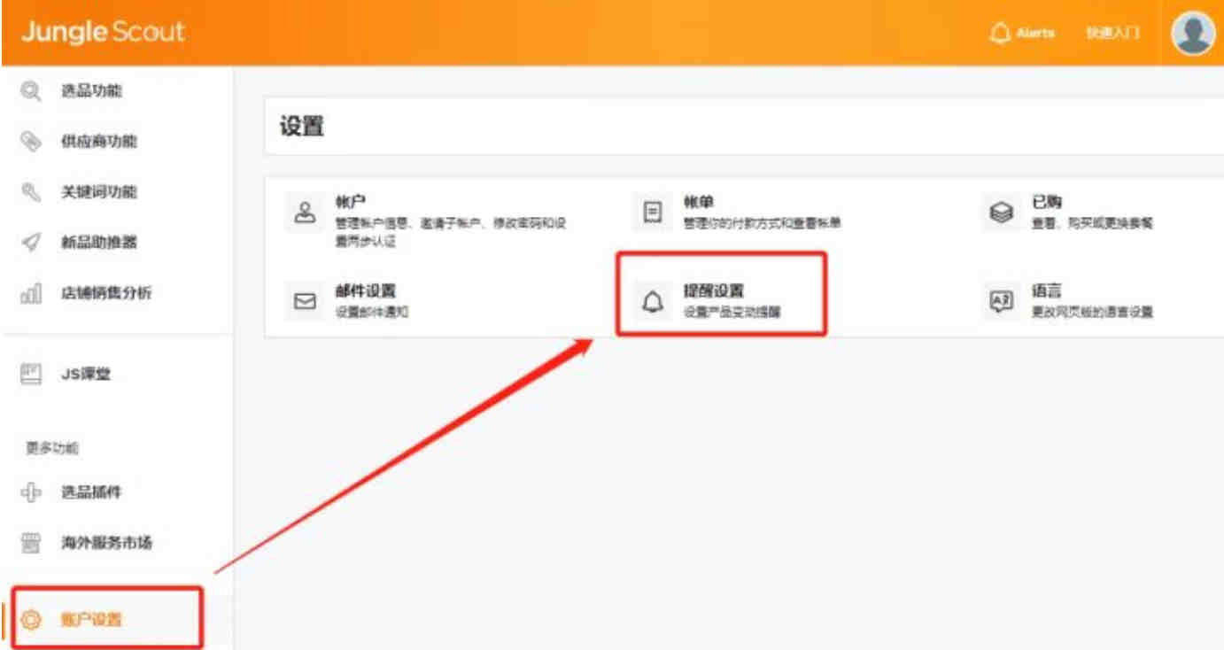
Task: Click the 设置产品变动提醒 description text
Action: 732,312
